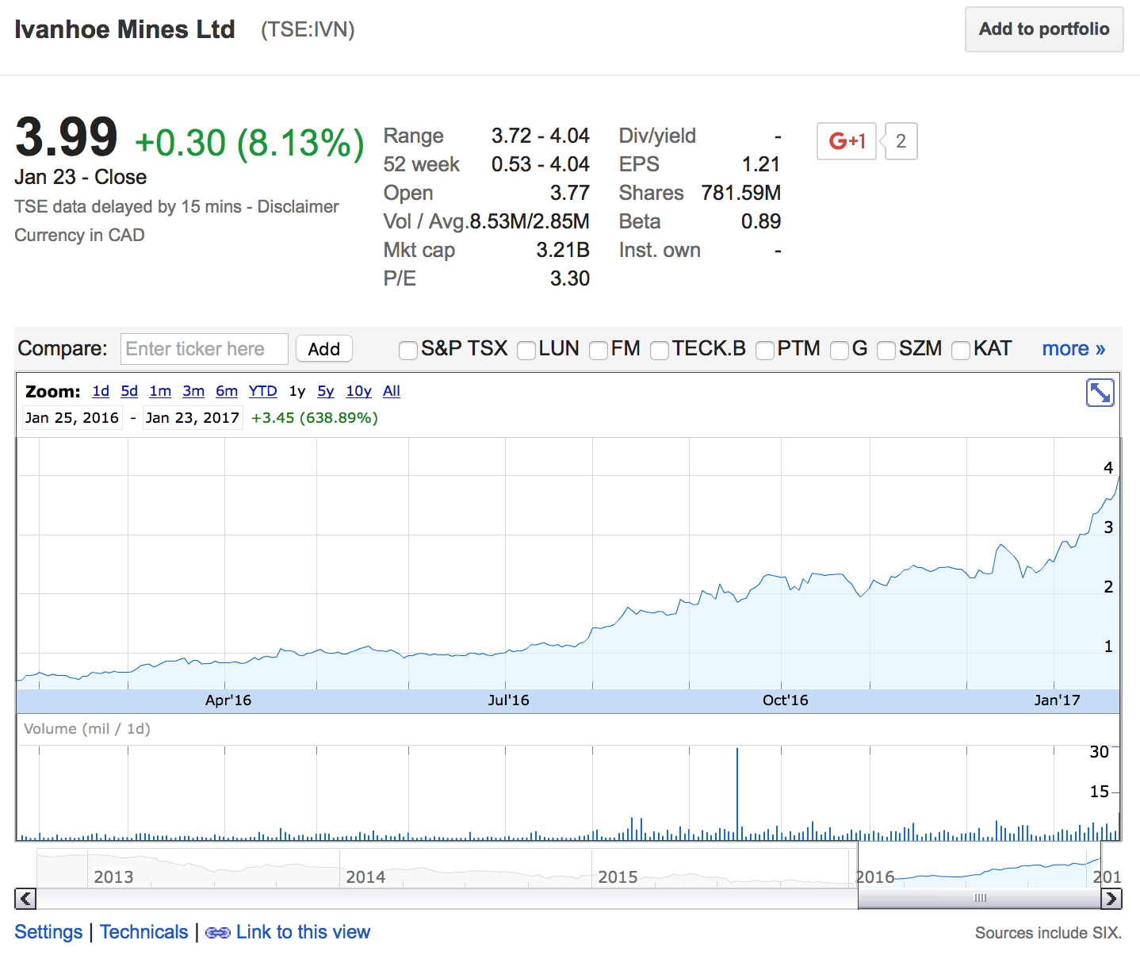
Task: Click the chain icon beside Link to this view
Action: click(x=217, y=933)
